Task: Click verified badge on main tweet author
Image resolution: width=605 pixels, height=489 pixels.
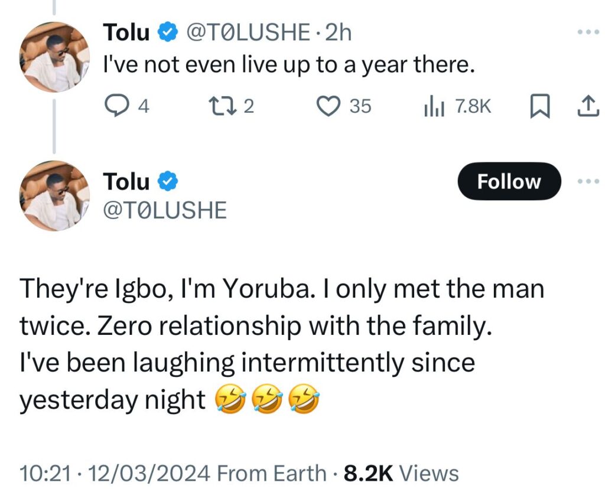Action: point(170,182)
